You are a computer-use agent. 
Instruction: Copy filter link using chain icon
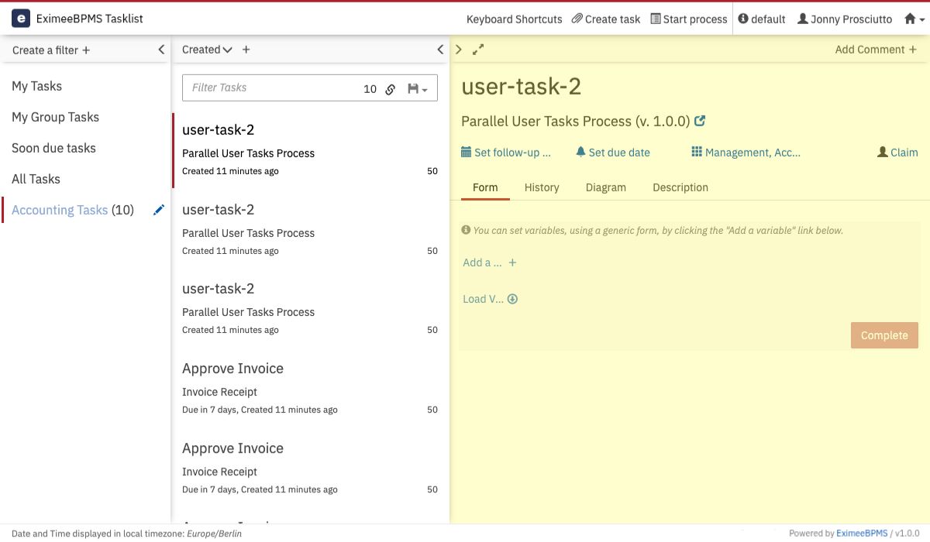click(391, 89)
